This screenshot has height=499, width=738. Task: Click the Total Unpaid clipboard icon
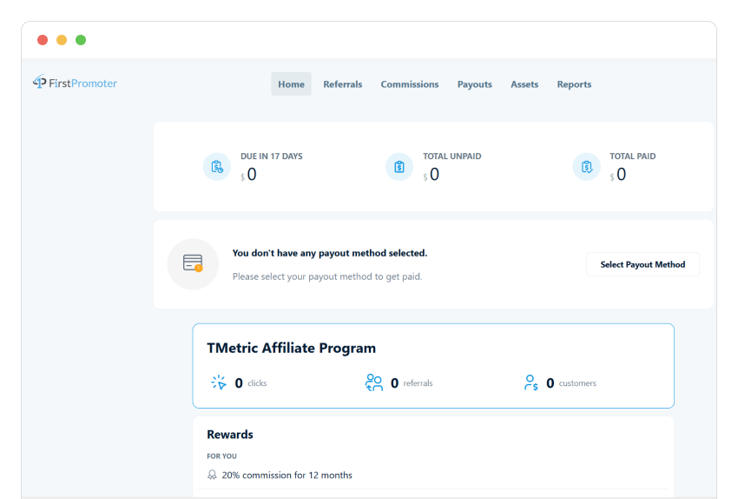click(399, 167)
